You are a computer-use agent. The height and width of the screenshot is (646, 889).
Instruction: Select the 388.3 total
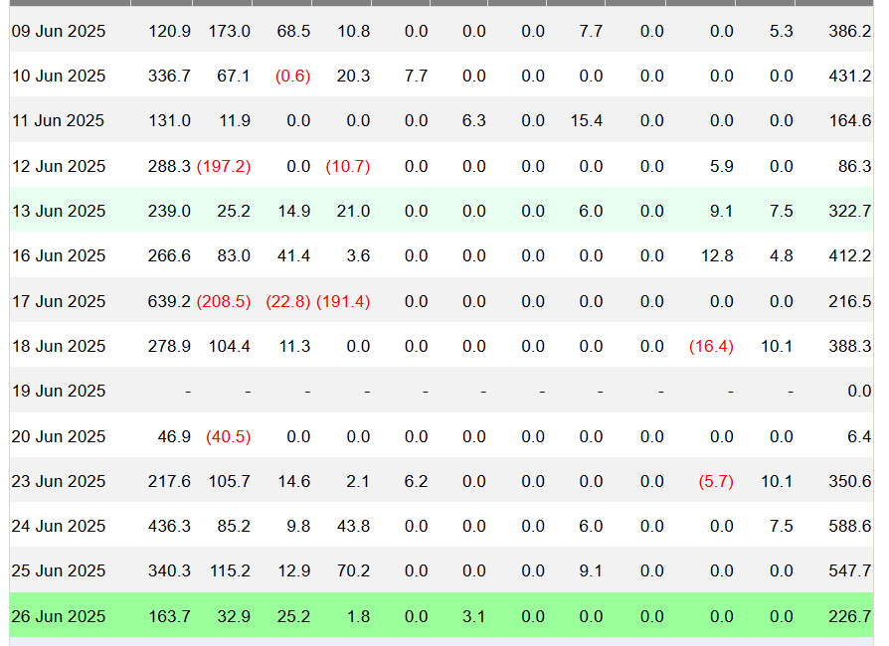pos(850,346)
